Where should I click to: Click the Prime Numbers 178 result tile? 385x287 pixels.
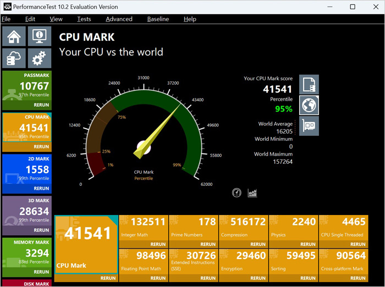pyautogui.click(x=194, y=228)
